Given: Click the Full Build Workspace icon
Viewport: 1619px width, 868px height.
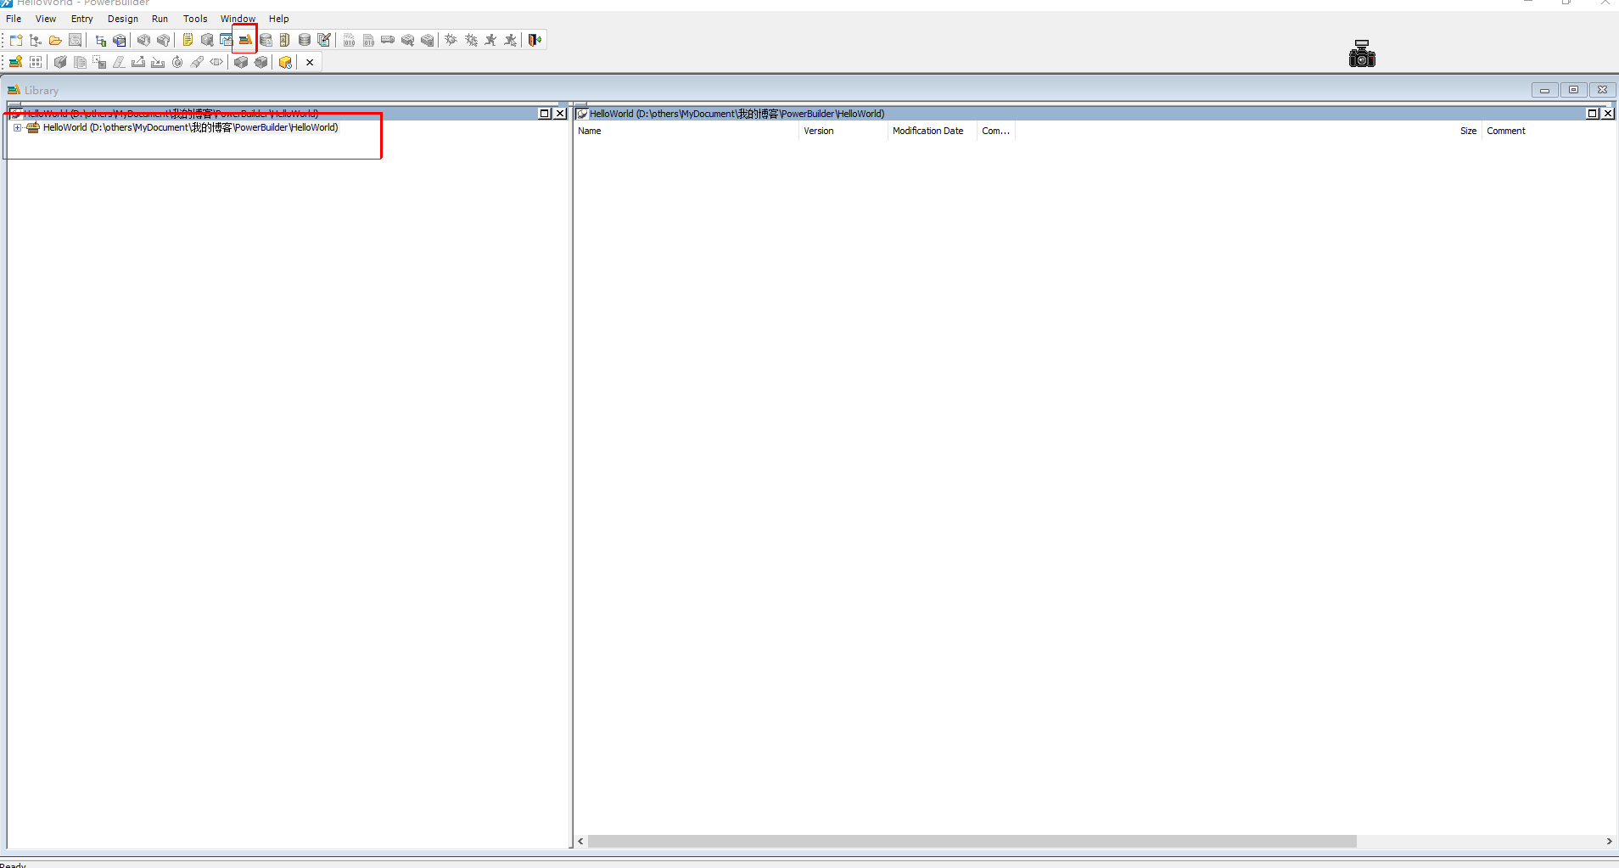Looking at the screenshot, I should coord(368,40).
